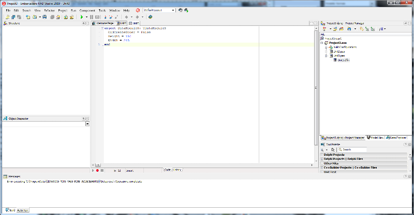The width and height of the screenshot is (414, 215).
Task: Click the Pause button in debug toolbar
Action: click(92, 17)
